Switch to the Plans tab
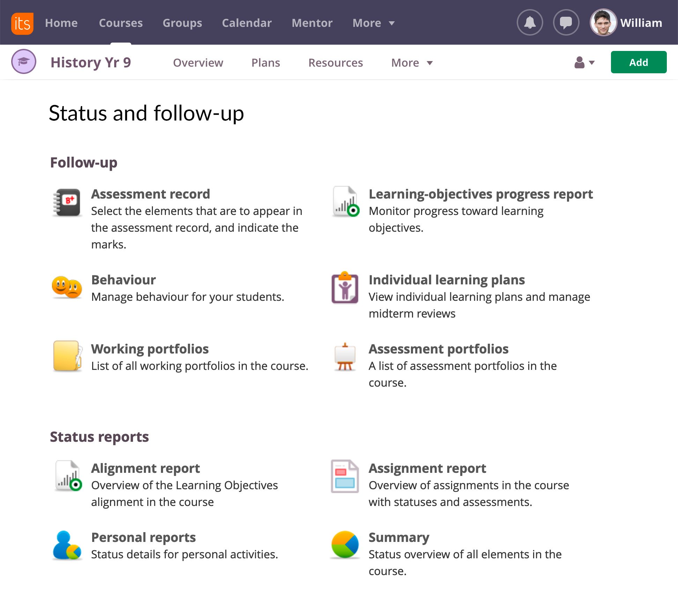Screen dimensions: 678x596 click(265, 63)
